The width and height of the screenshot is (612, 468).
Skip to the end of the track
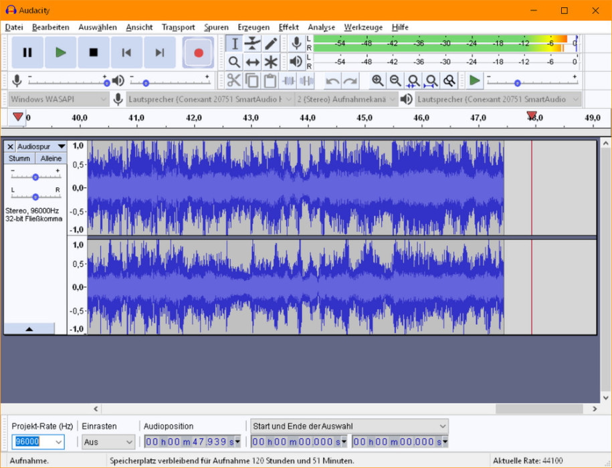click(160, 53)
